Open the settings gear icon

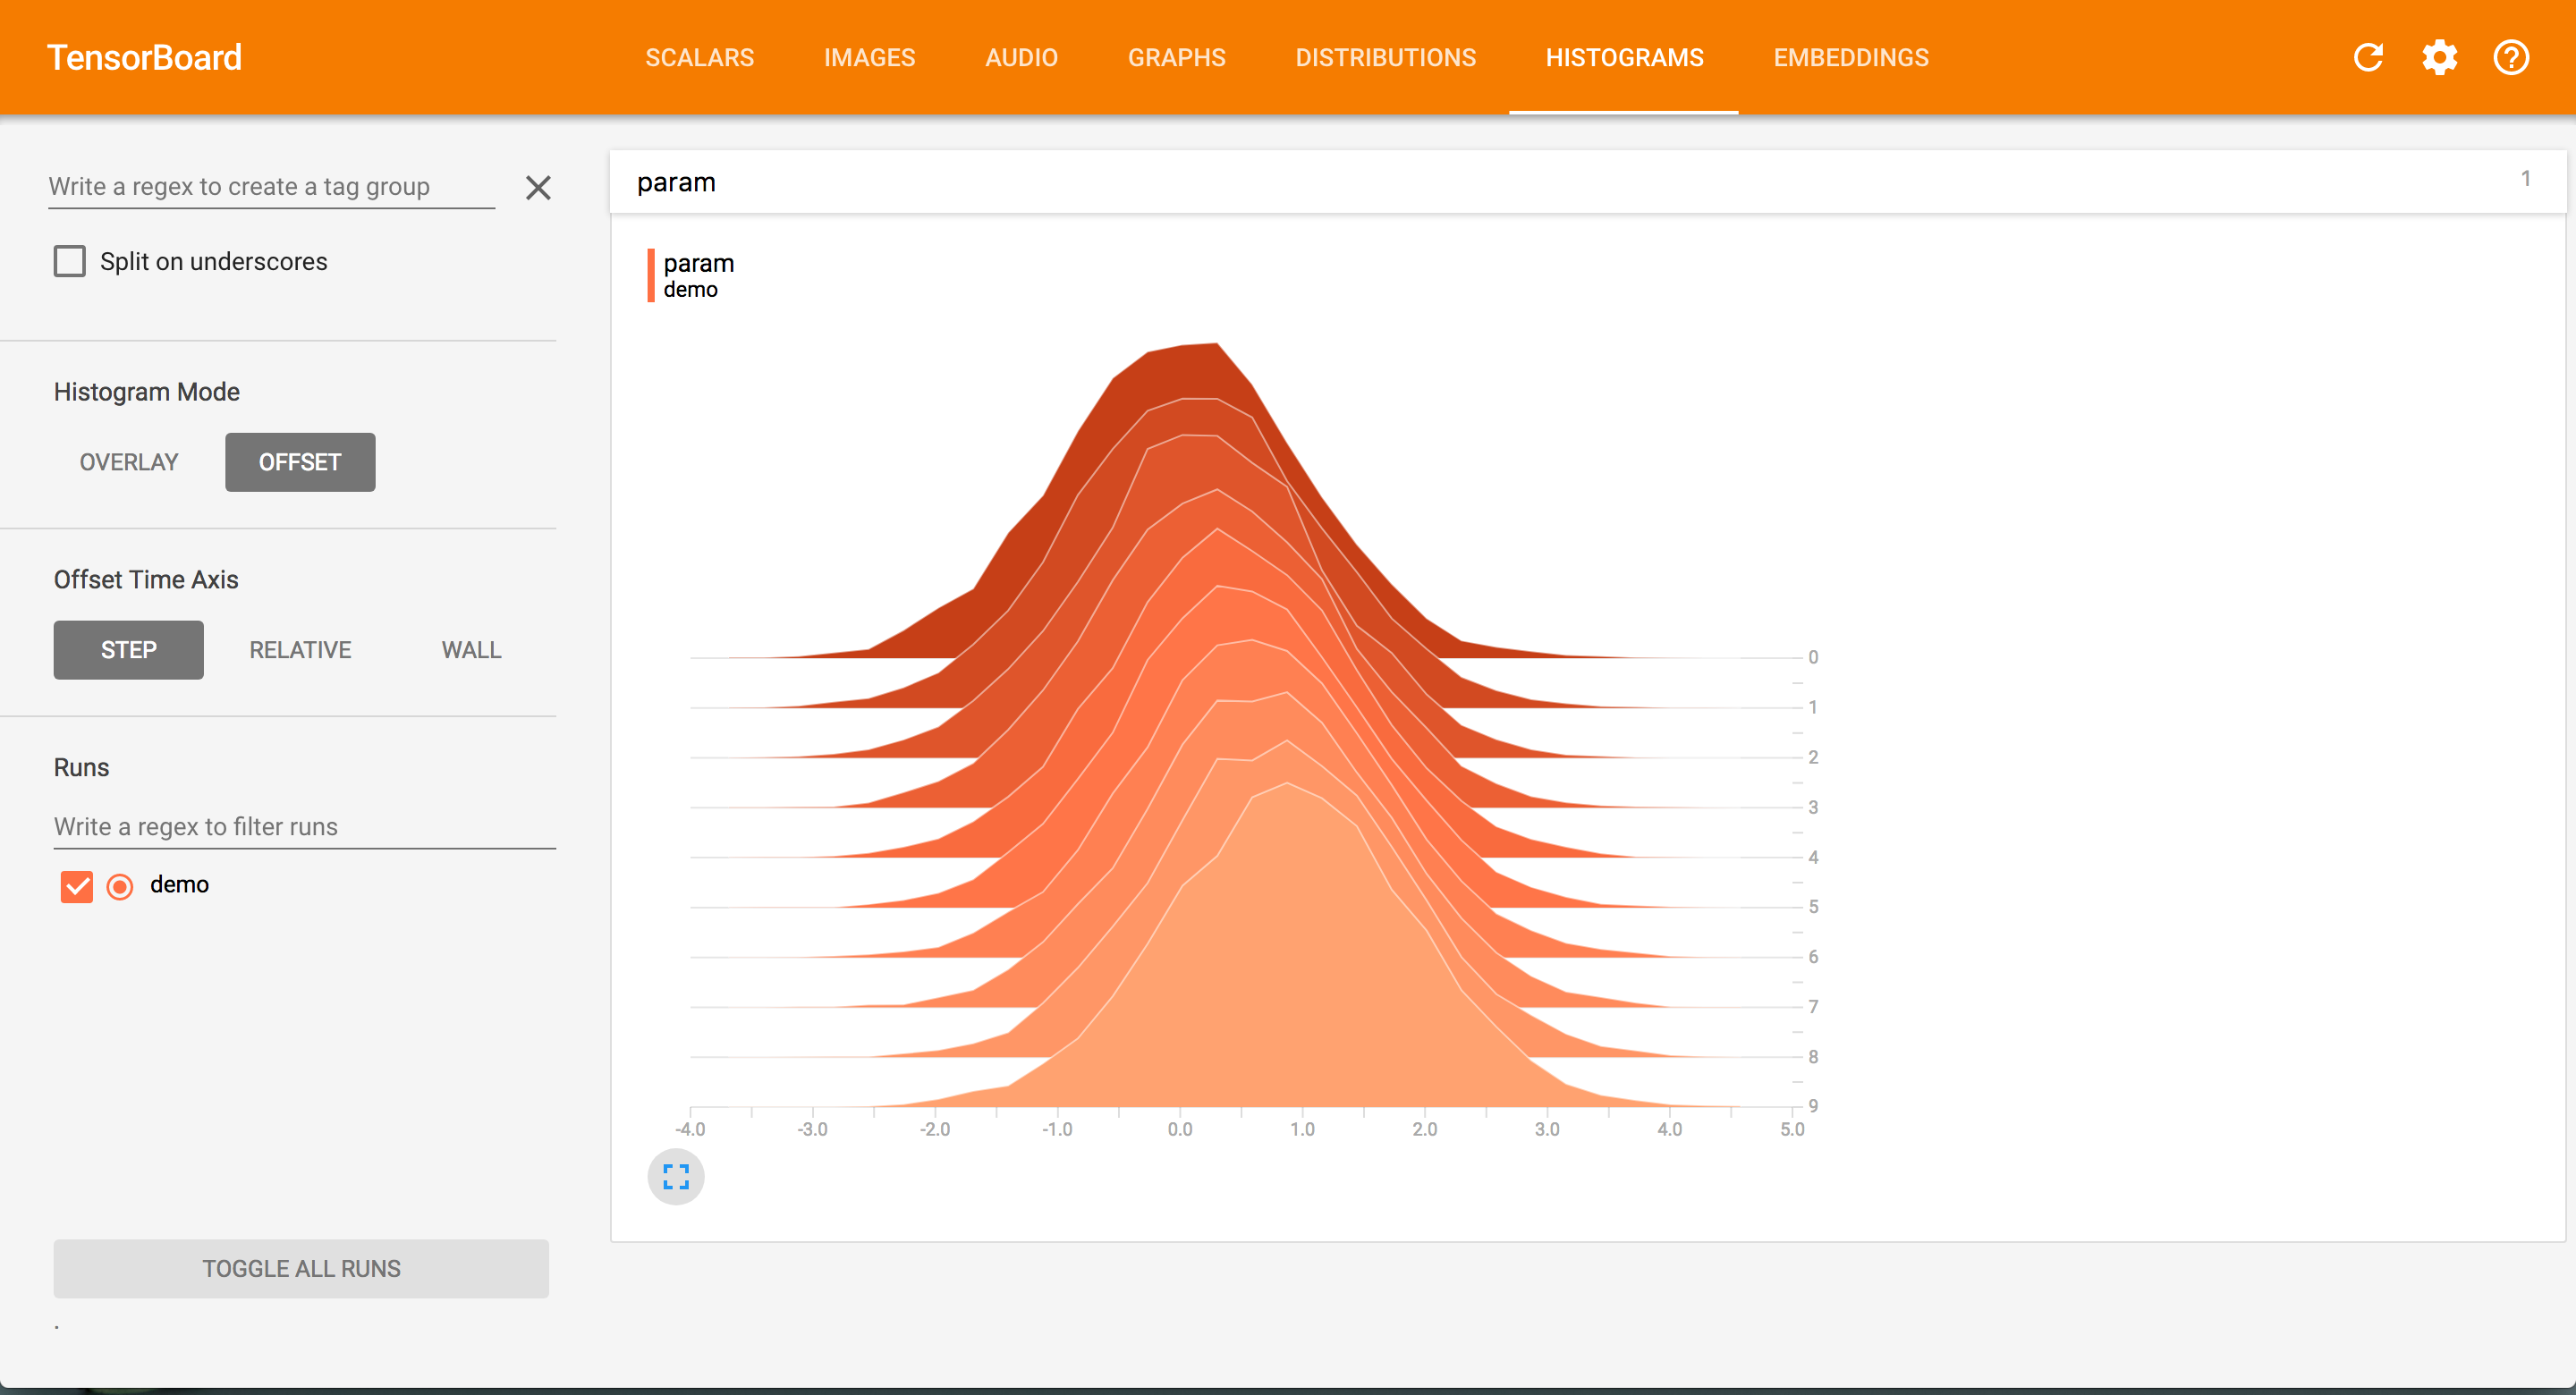[2439, 57]
